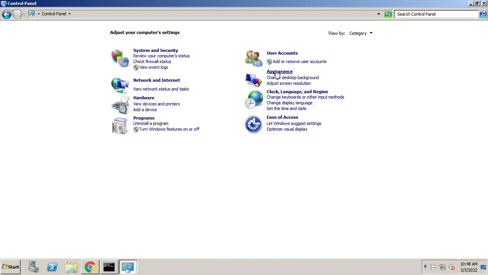
Task: Open System and Security category
Action: pyautogui.click(x=156, y=50)
